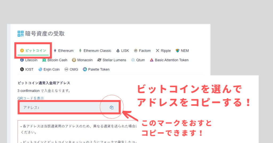Viewport: 273px width, 143px height.
Task: Click the QR icon beside 暗号資産の受取
Action: [21, 34]
